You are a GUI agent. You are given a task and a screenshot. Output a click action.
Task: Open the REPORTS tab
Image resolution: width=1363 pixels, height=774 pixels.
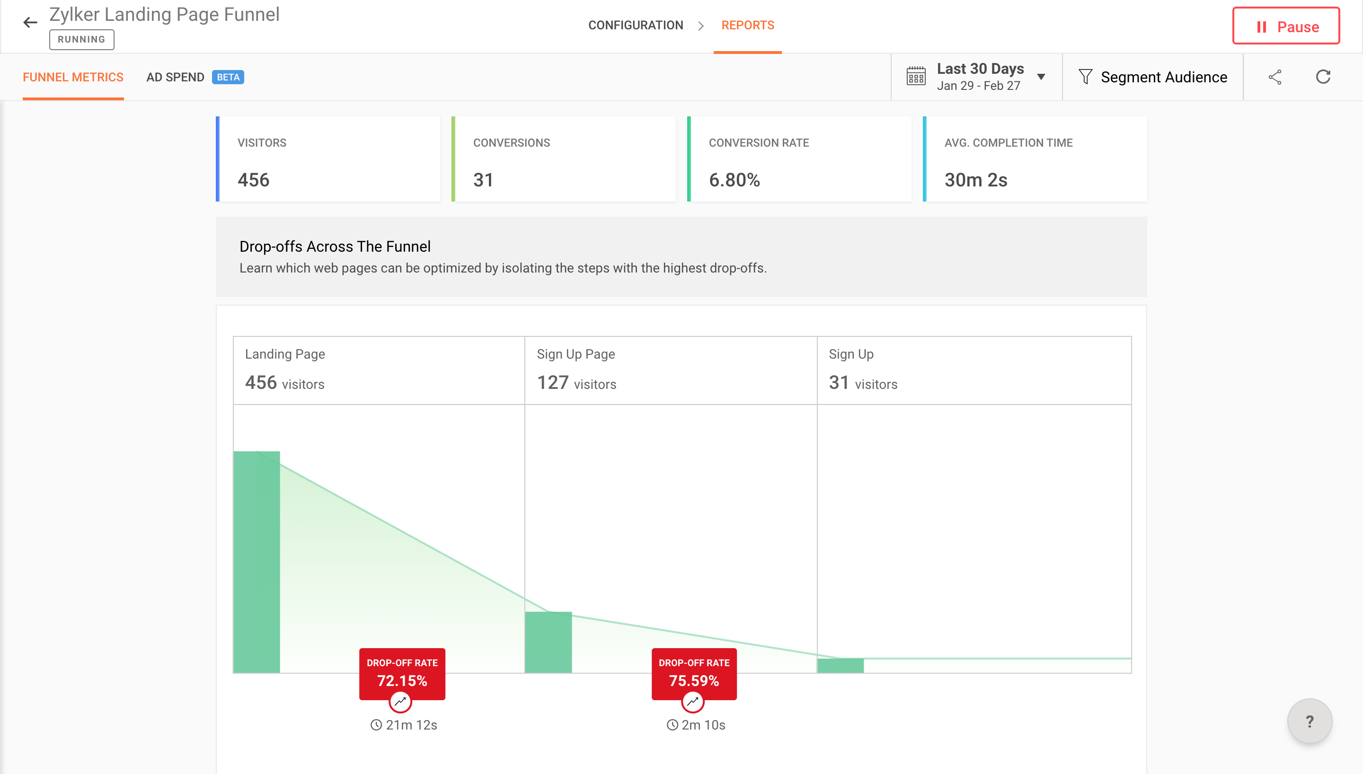tap(747, 26)
